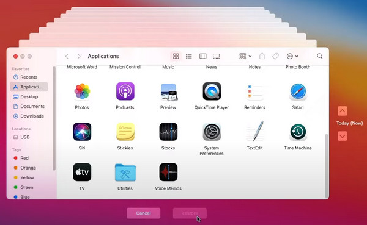
Task: Click the Notes label
Action: point(254,67)
